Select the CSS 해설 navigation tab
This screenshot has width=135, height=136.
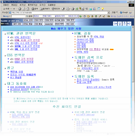(x=38, y=24)
